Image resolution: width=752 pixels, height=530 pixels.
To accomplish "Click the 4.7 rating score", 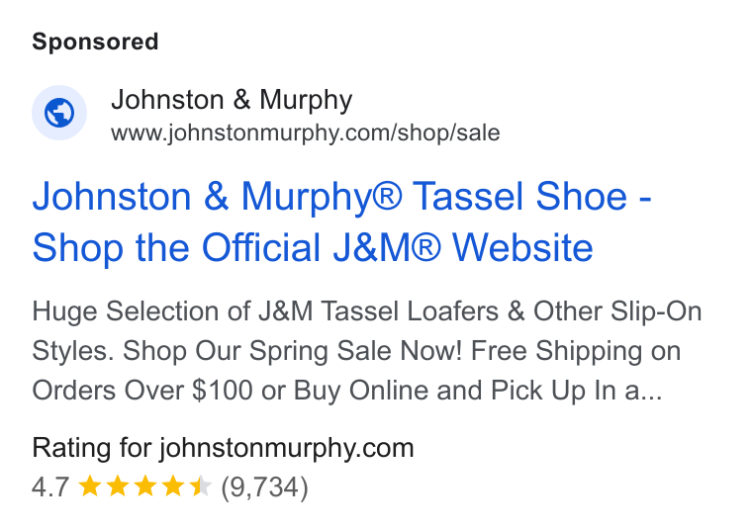I will (50, 486).
